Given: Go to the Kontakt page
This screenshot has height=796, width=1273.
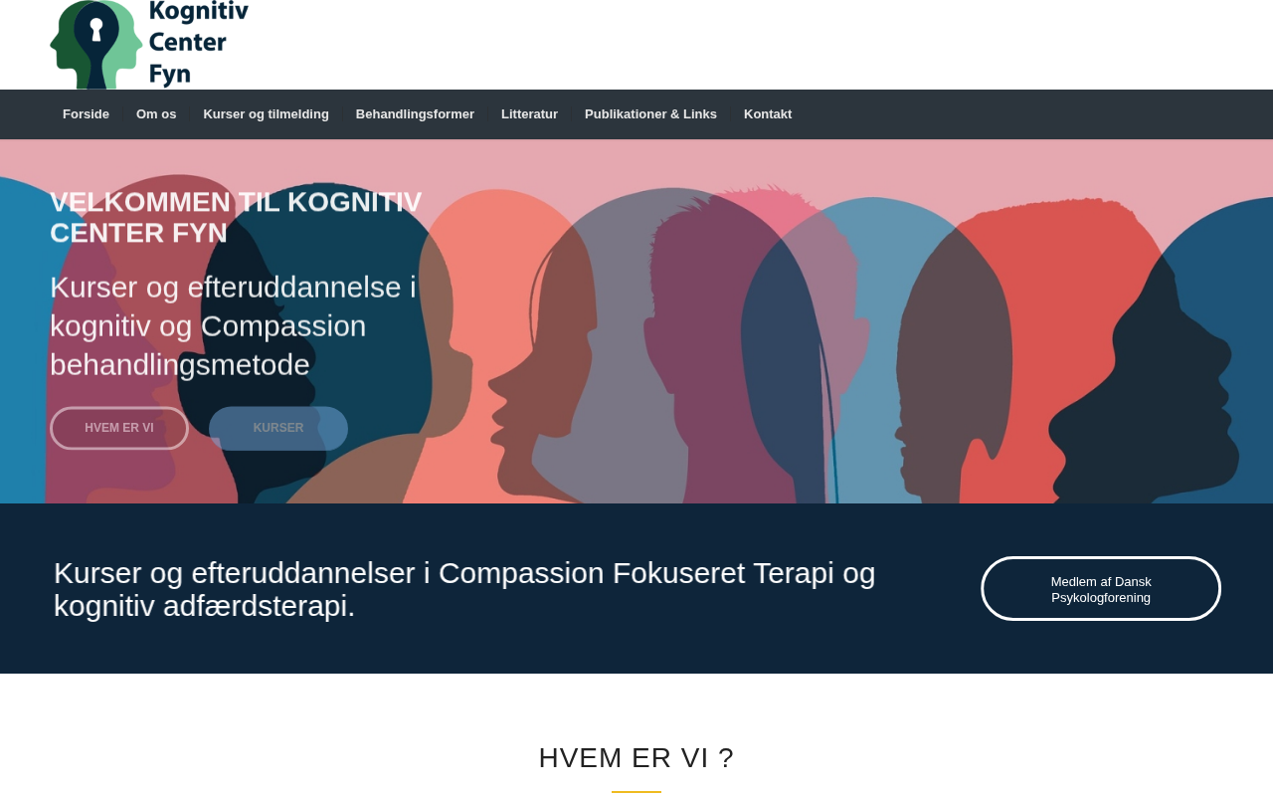Looking at the screenshot, I should point(768,114).
